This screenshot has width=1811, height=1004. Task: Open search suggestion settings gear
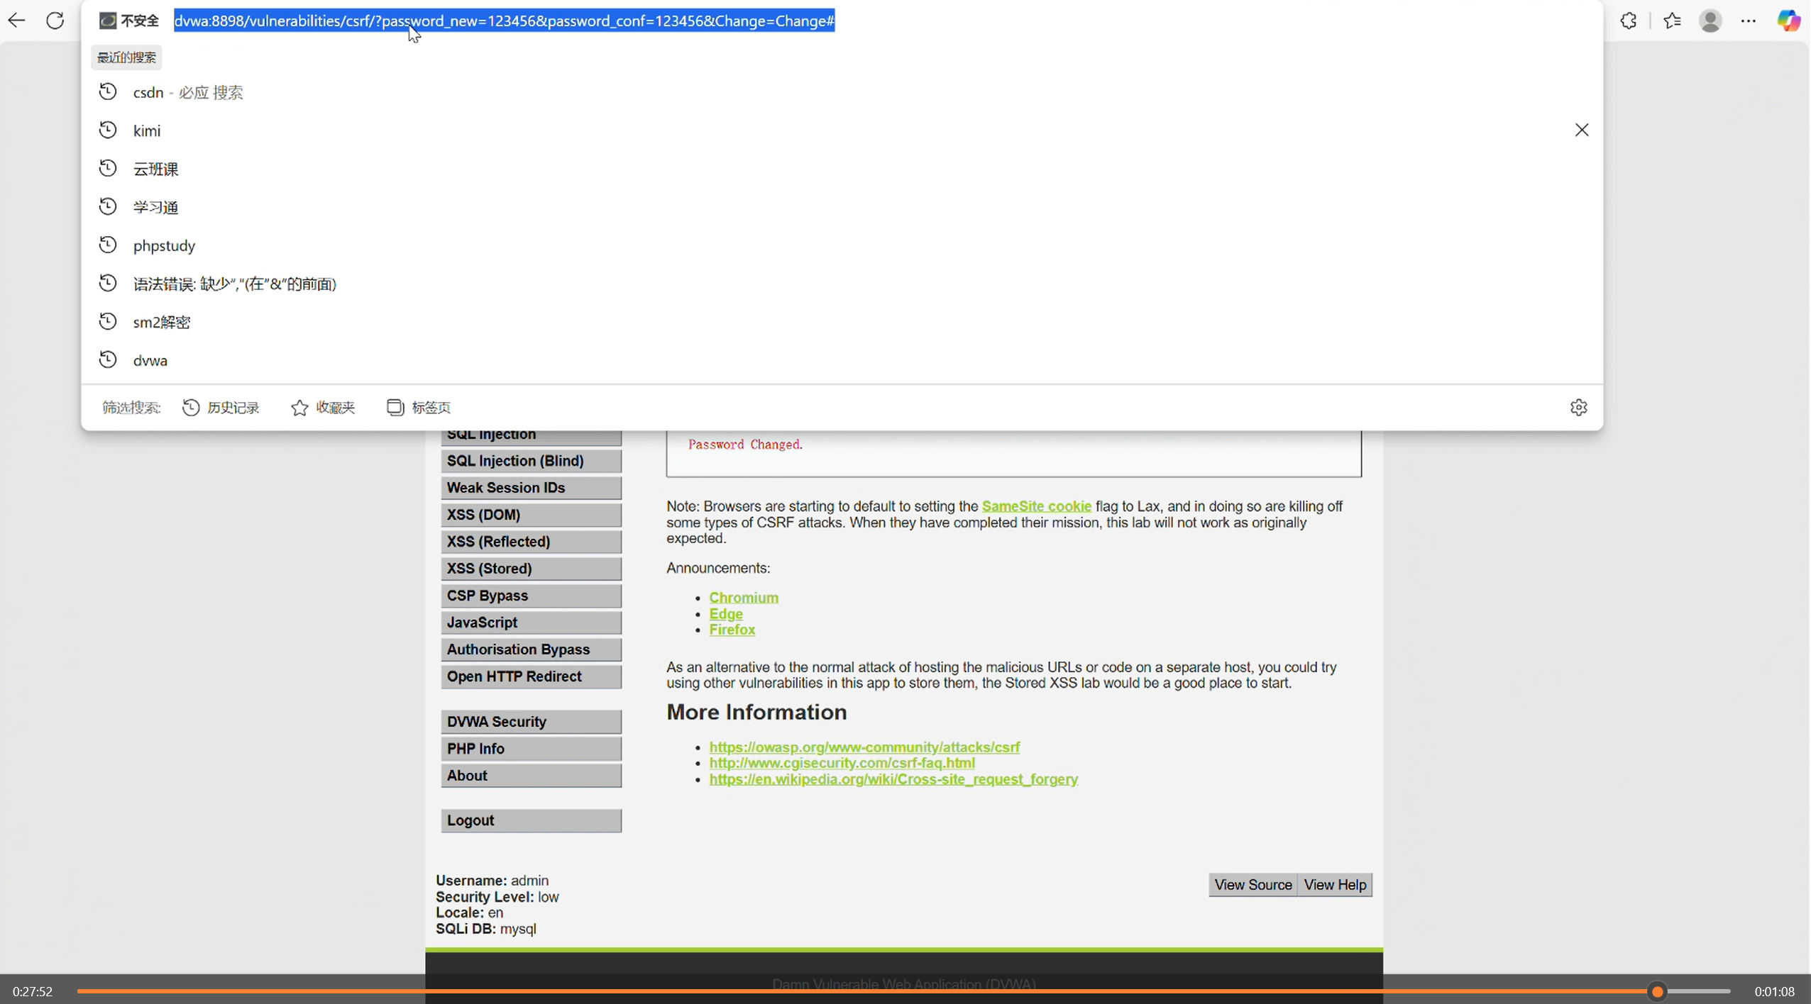(x=1578, y=407)
